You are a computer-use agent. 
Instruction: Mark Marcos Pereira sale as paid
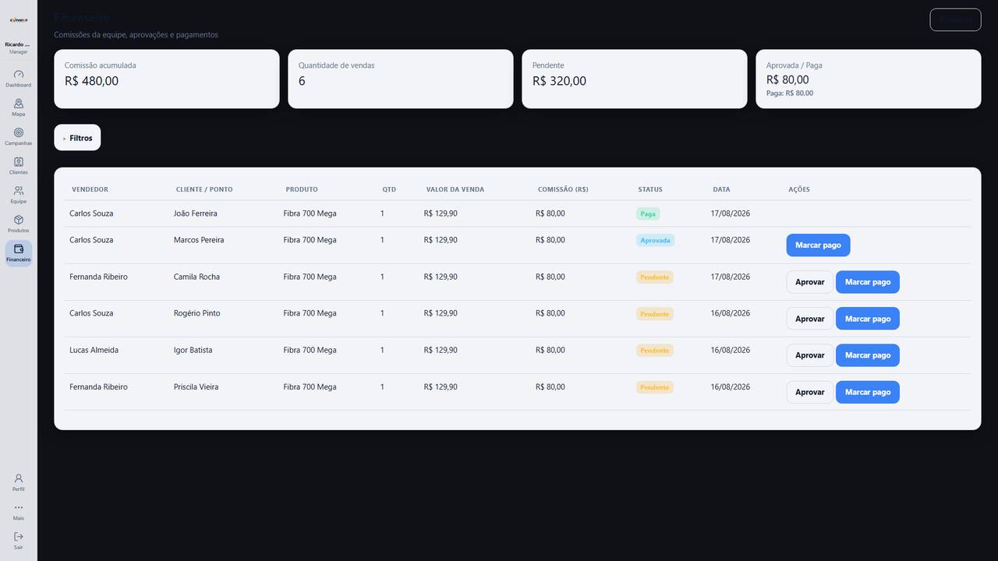pyautogui.click(x=818, y=245)
